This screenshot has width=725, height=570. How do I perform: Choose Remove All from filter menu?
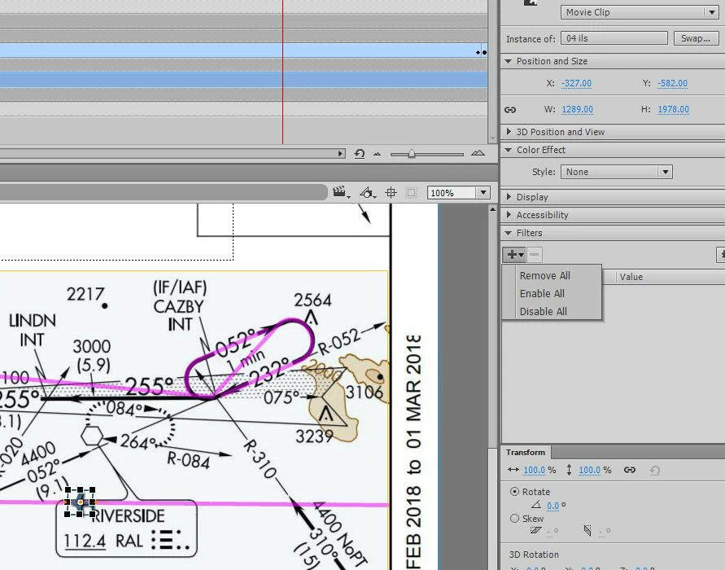(544, 275)
